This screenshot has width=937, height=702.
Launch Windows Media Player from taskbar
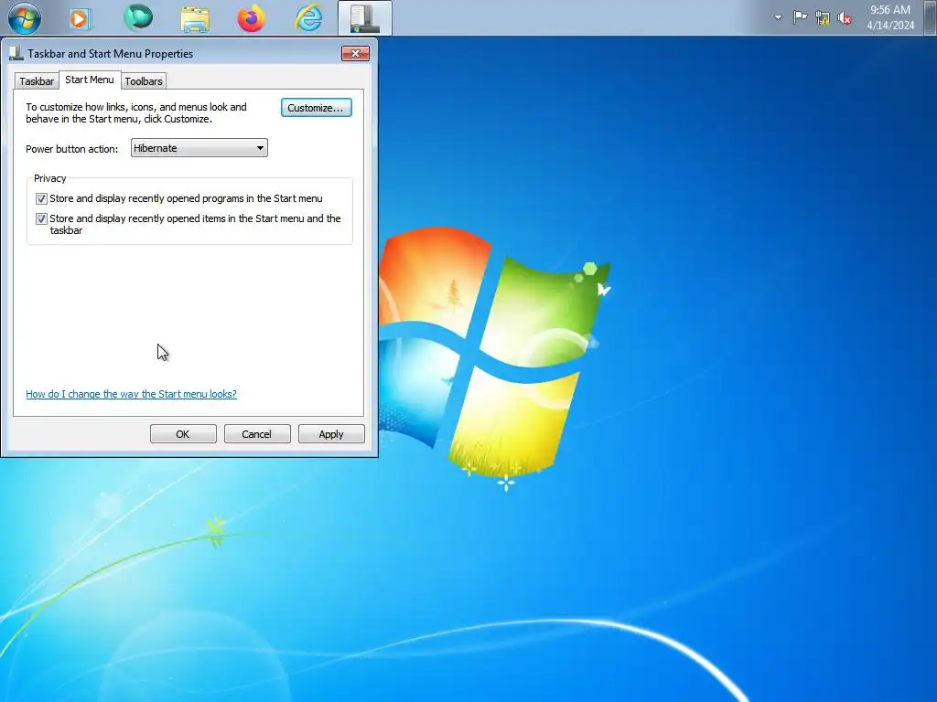click(81, 18)
